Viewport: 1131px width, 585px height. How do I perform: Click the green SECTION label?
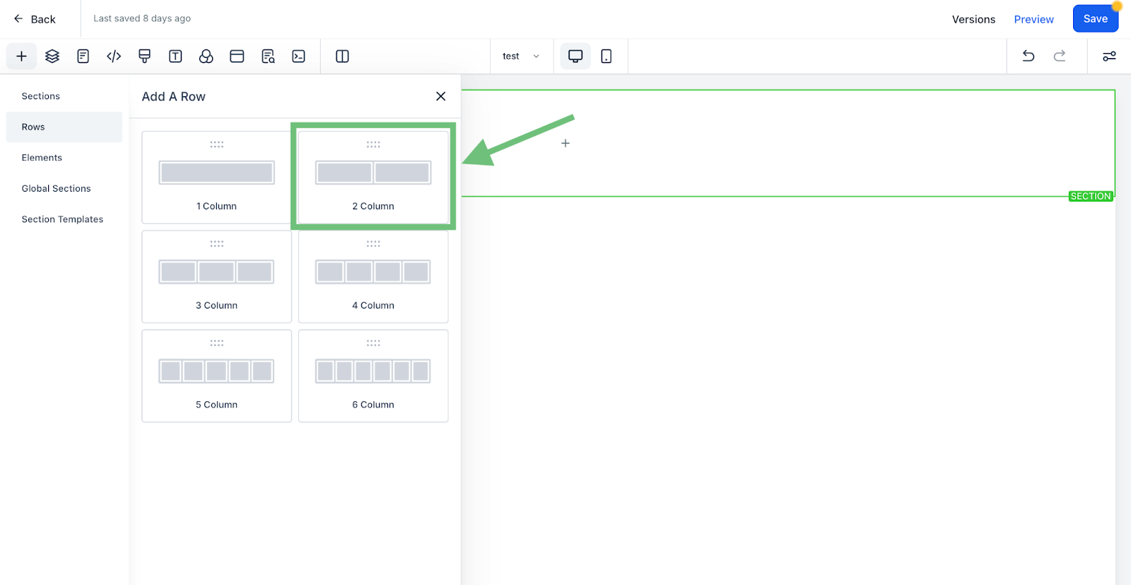tap(1091, 197)
